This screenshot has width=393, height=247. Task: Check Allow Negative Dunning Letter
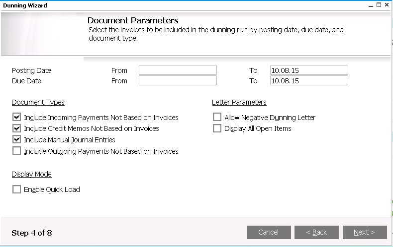coord(217,118)
